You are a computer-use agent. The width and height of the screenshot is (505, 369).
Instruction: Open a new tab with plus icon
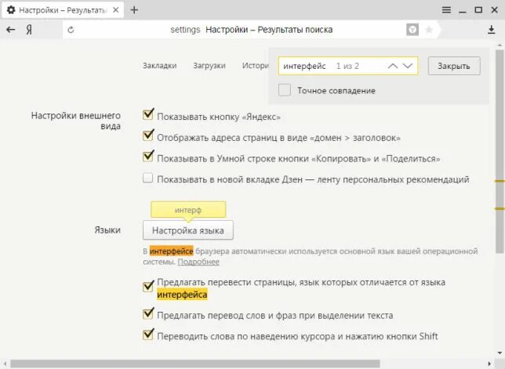[134, 10]
